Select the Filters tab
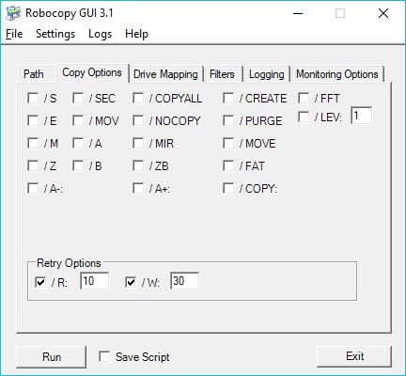 (222, 74)
